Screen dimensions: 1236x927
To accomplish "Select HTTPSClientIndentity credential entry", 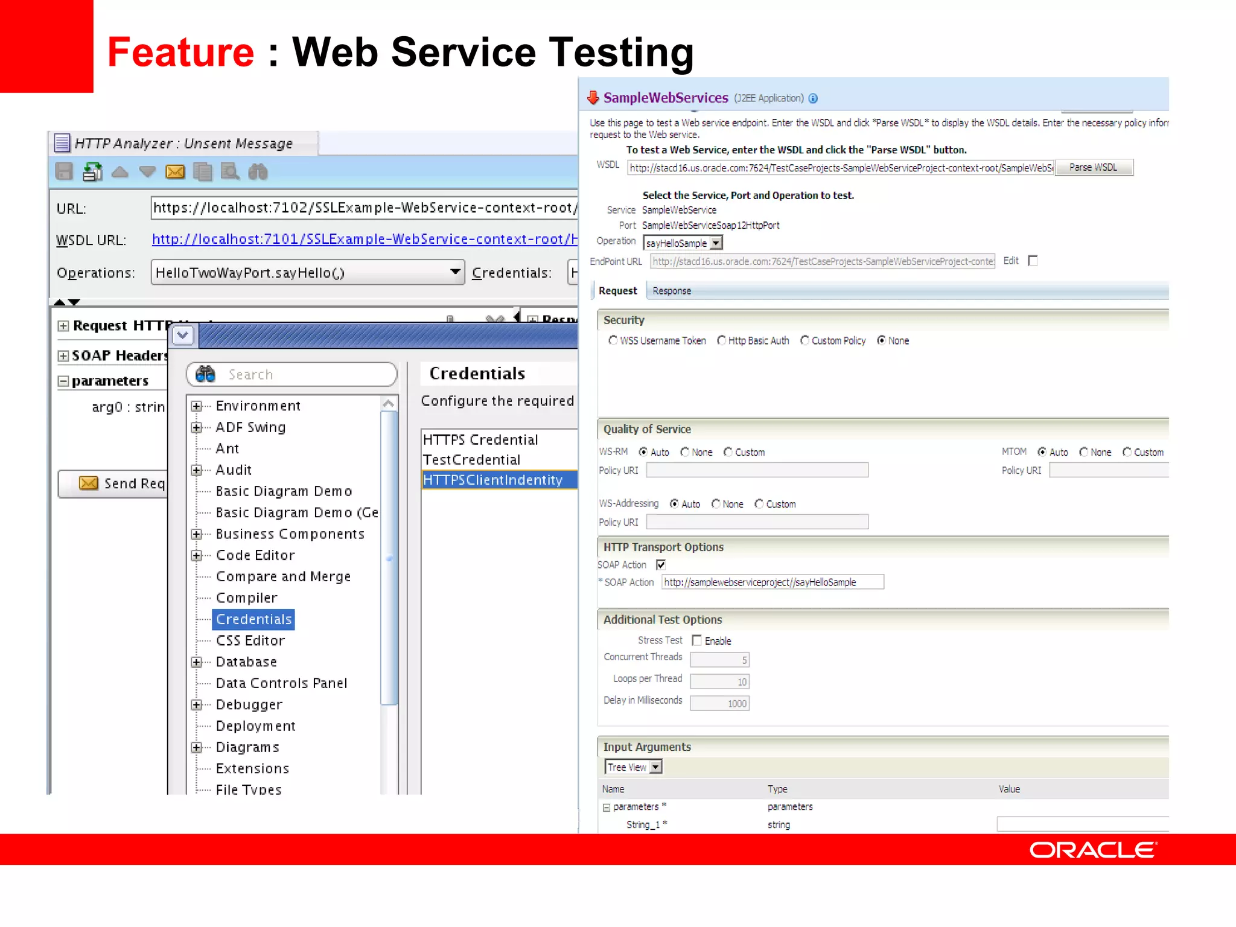I will coord(499,480).
